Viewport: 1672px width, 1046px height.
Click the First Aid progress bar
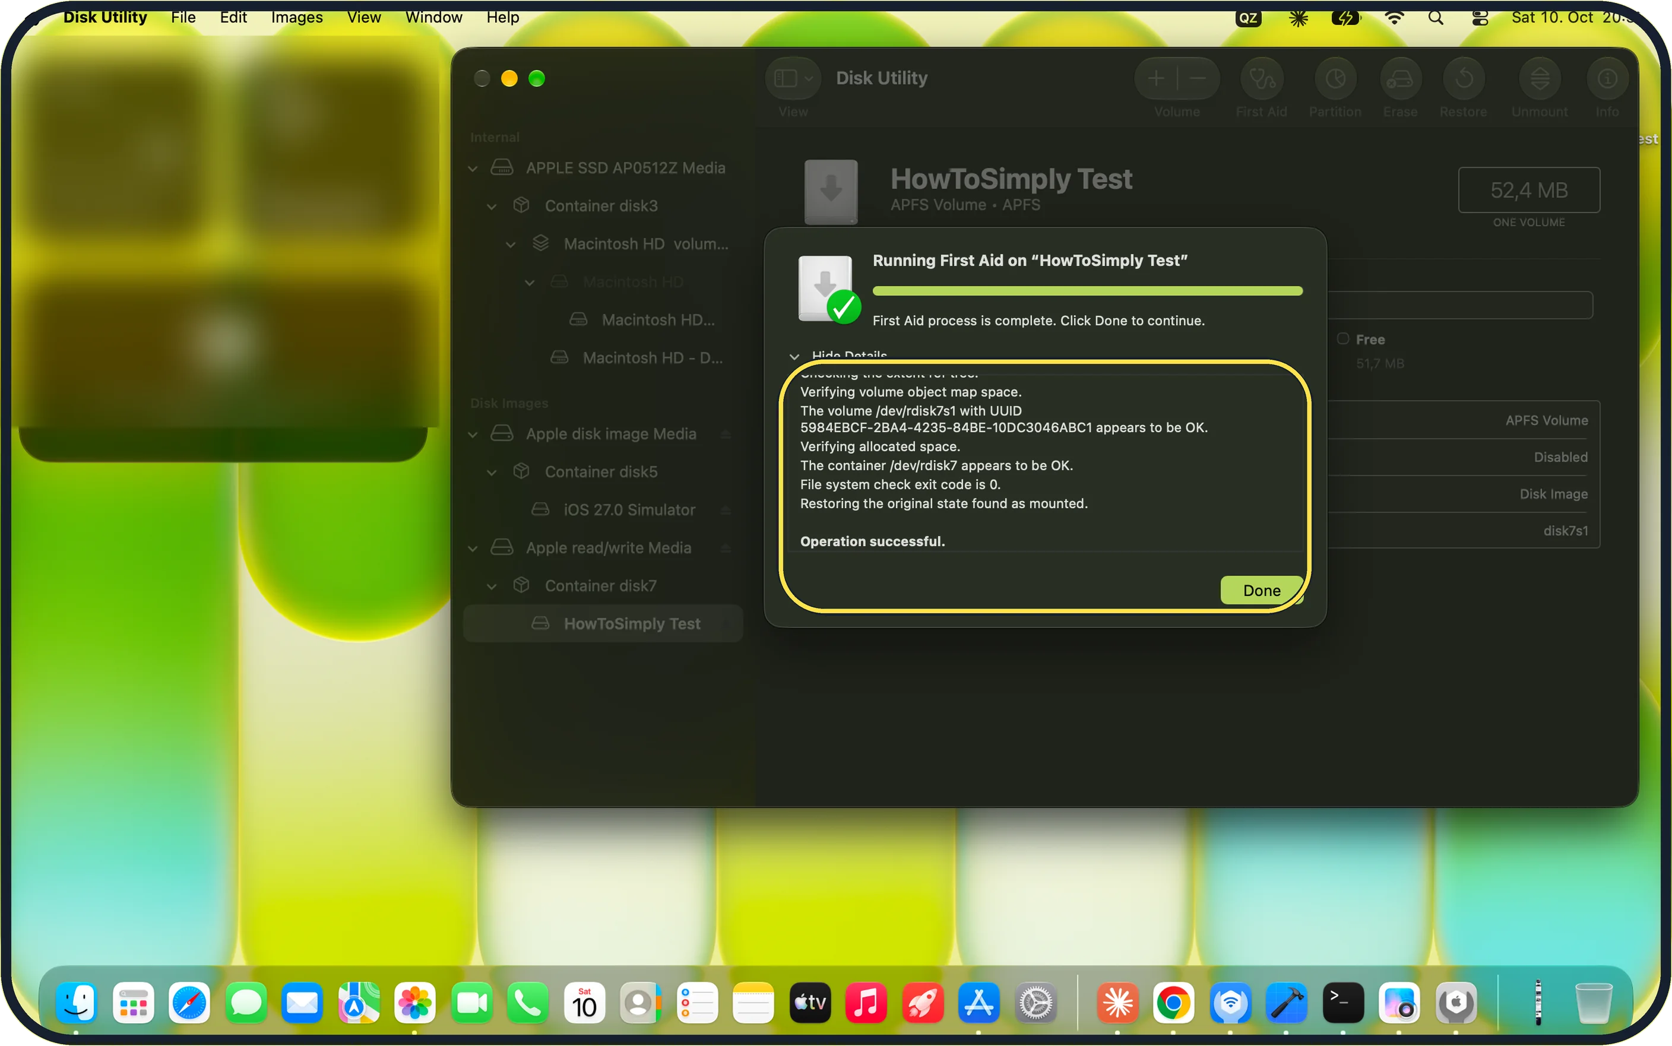tap(1088, 291)
